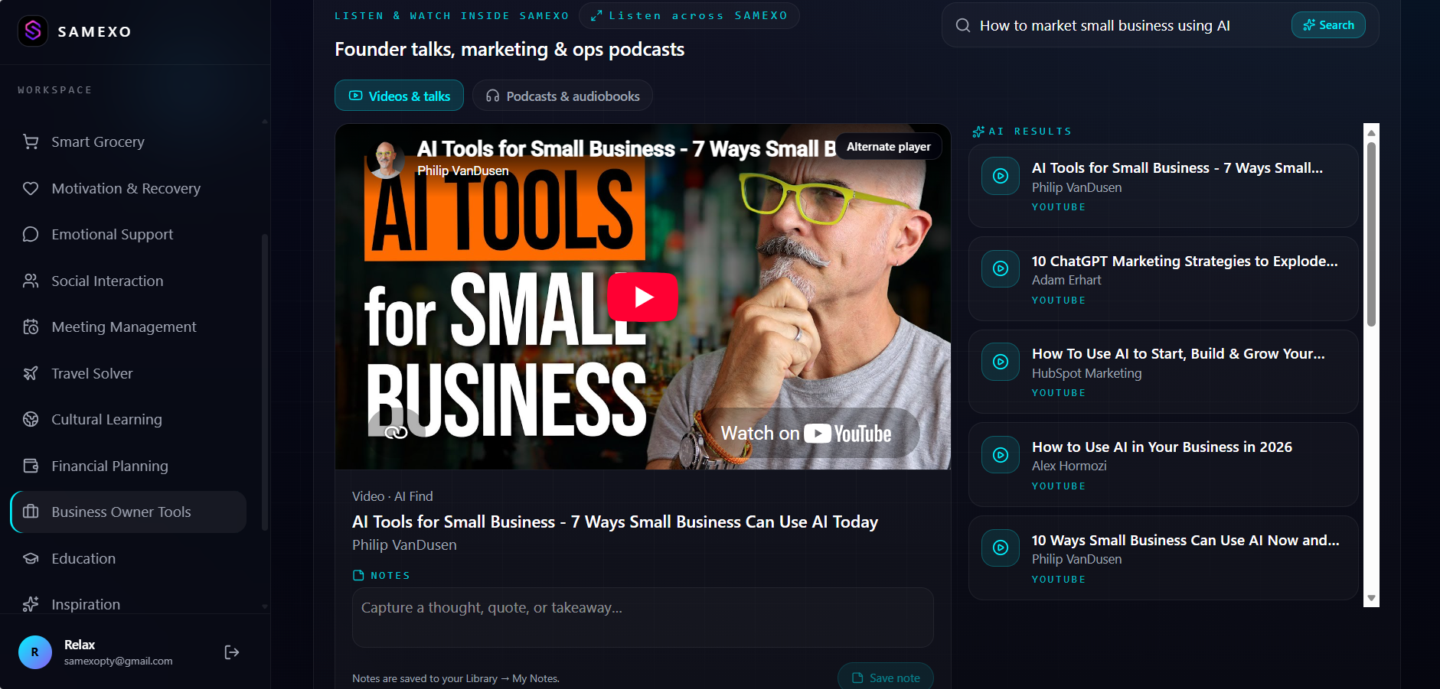This screenshot has width=1440, height=689.
Task: Click Philip VanDusen channel avatar in video
Action: [x=386, y=160]
